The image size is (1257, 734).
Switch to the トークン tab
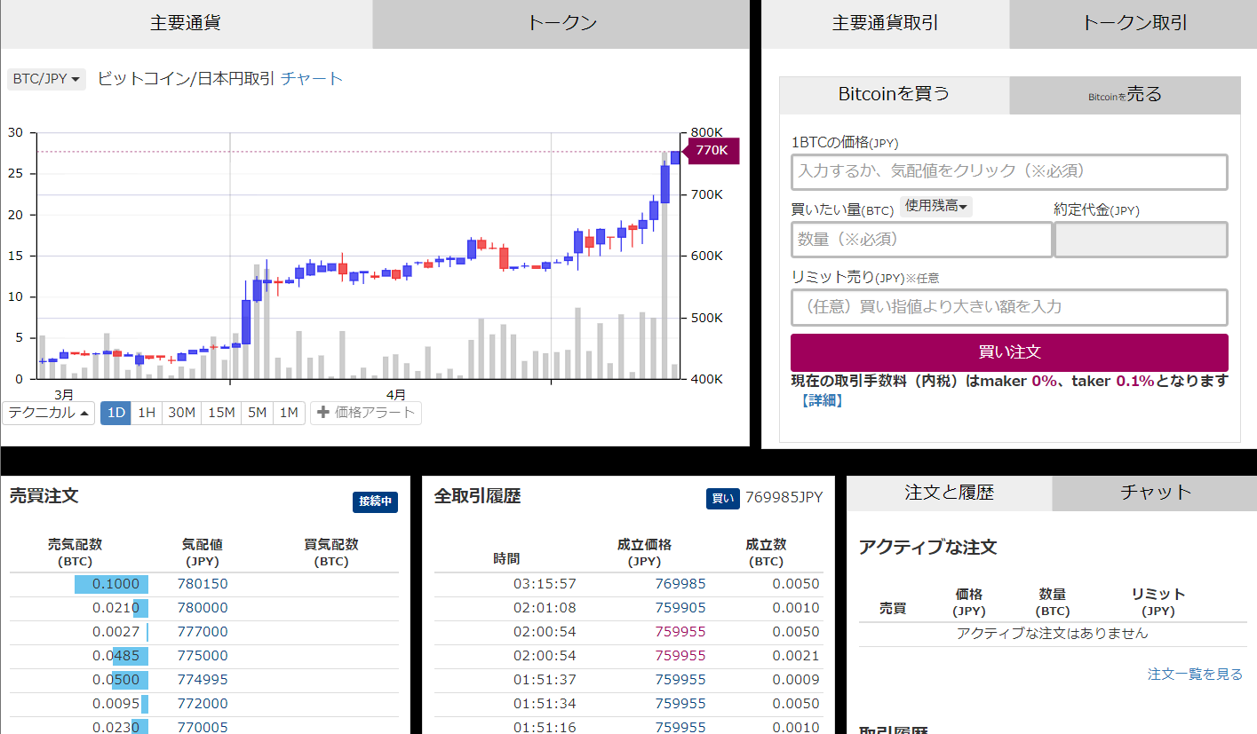point(561,24)
